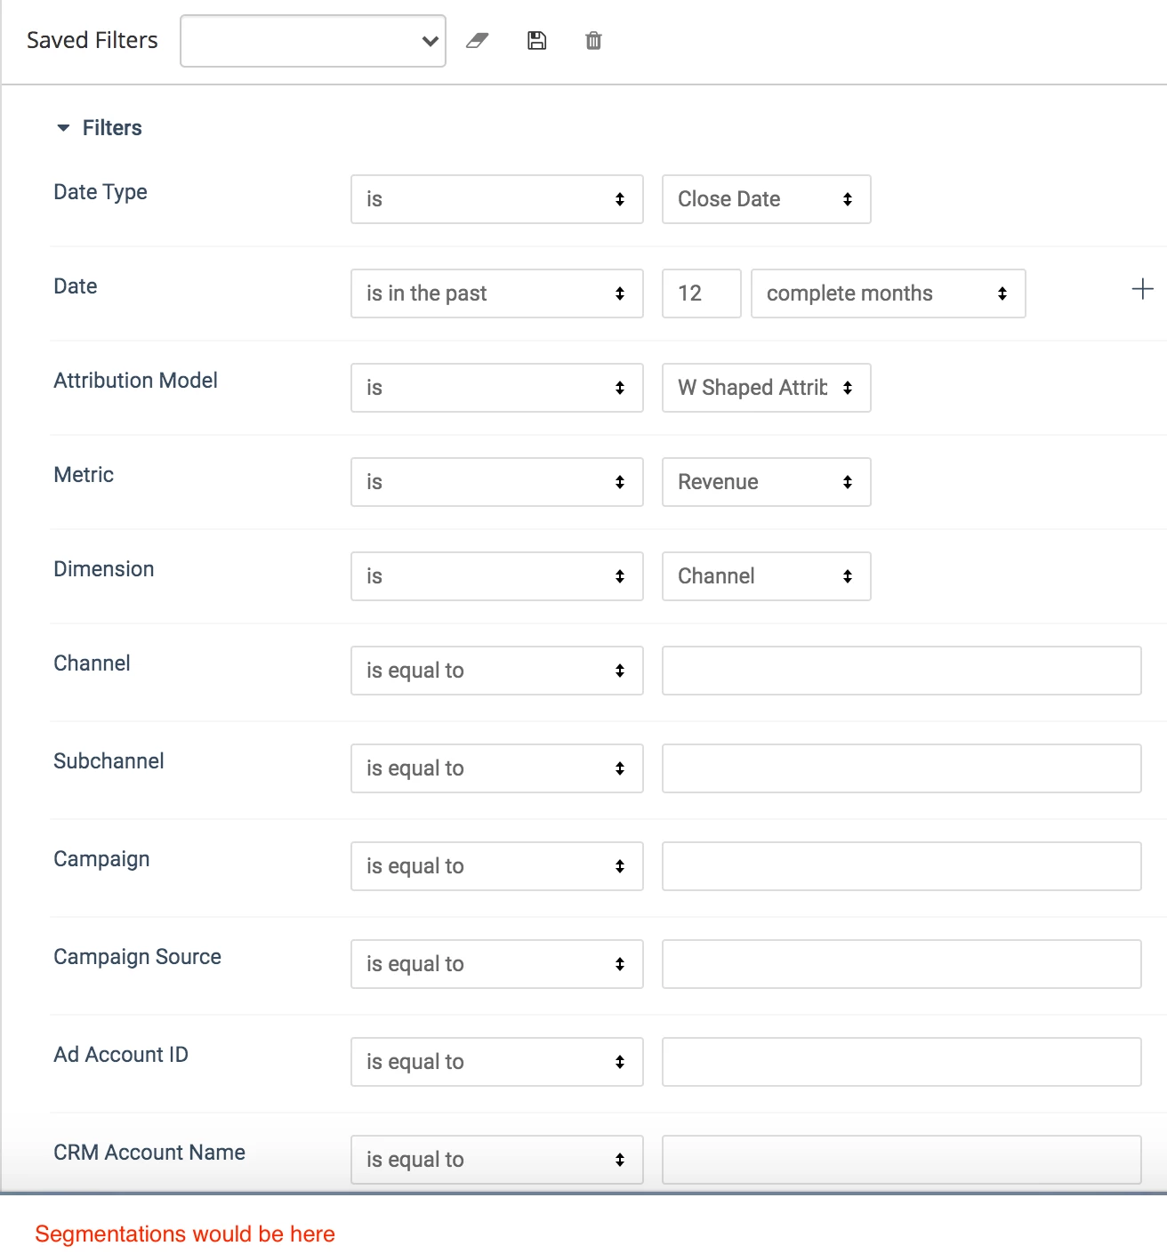Open Subchannel 'is equal to' dropdown
Viewport: 1167px width, 1254px height.
pos(497,768)
